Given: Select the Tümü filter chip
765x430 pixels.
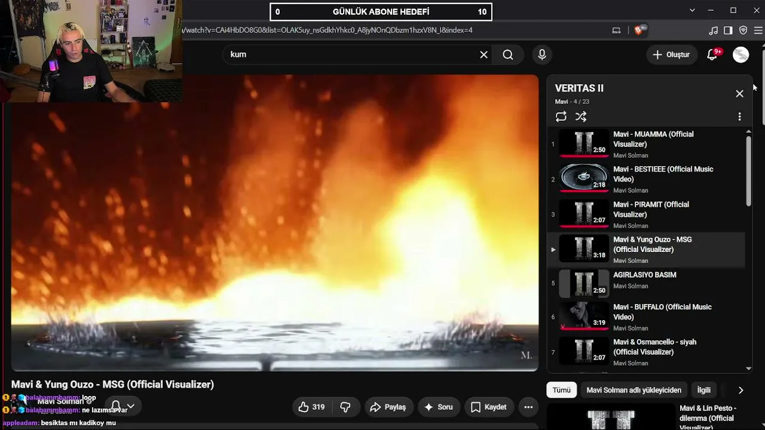Looking at the screenshot, I should pos(561,390).
